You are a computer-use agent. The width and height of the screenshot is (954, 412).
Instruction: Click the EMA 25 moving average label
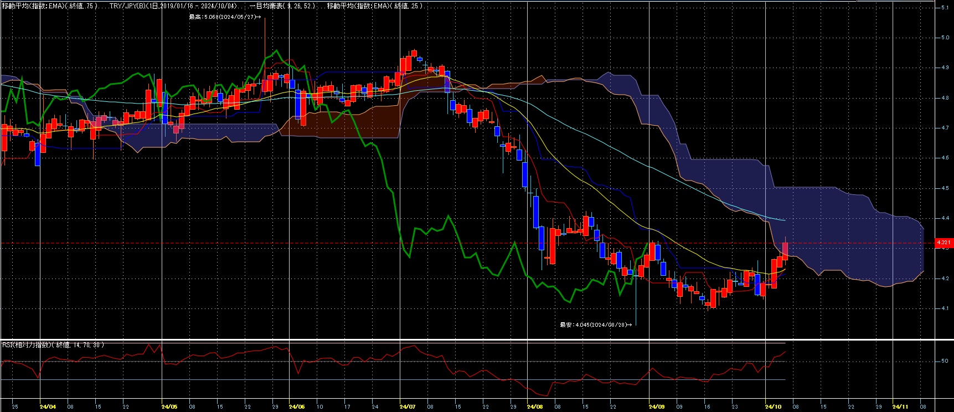point(375,6)
